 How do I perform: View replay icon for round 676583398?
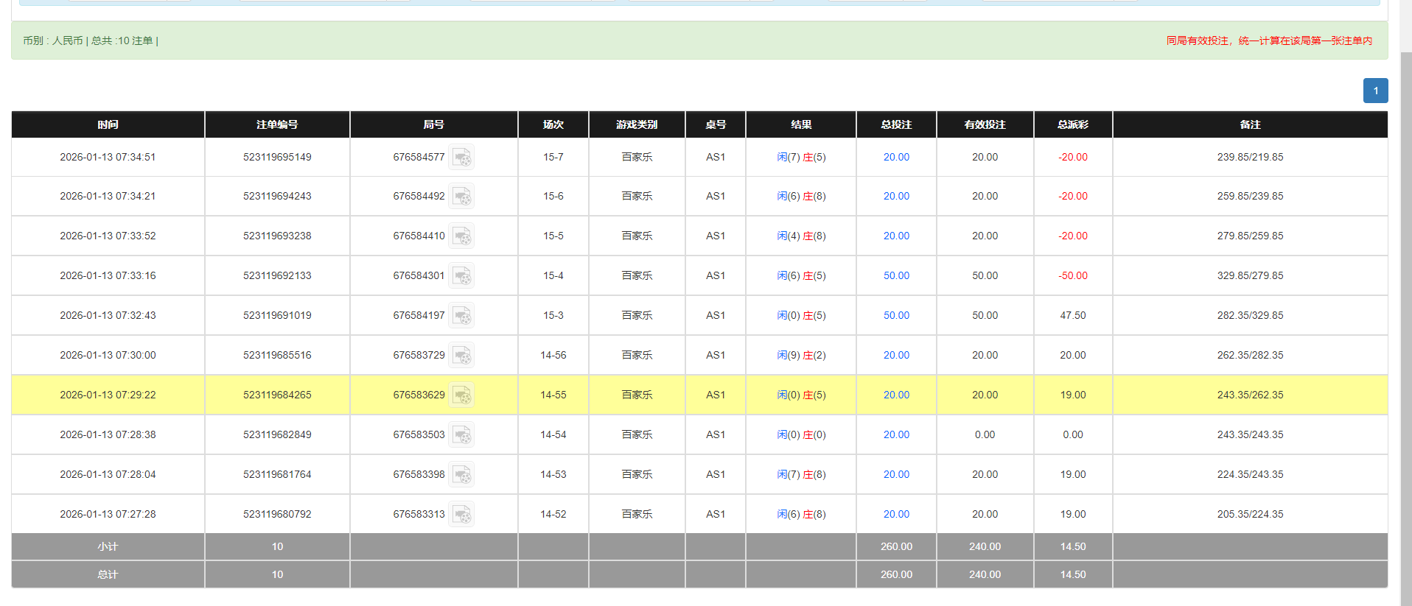tap(462, 475)
